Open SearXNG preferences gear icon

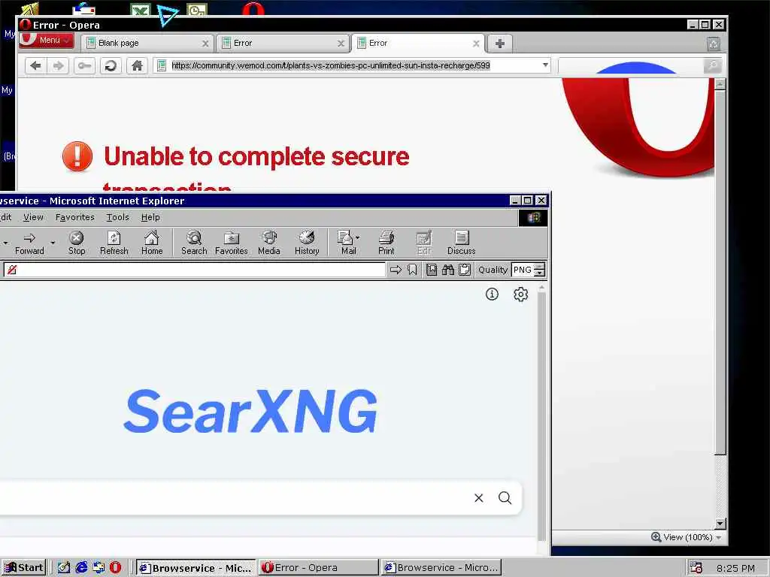(520, 294)
